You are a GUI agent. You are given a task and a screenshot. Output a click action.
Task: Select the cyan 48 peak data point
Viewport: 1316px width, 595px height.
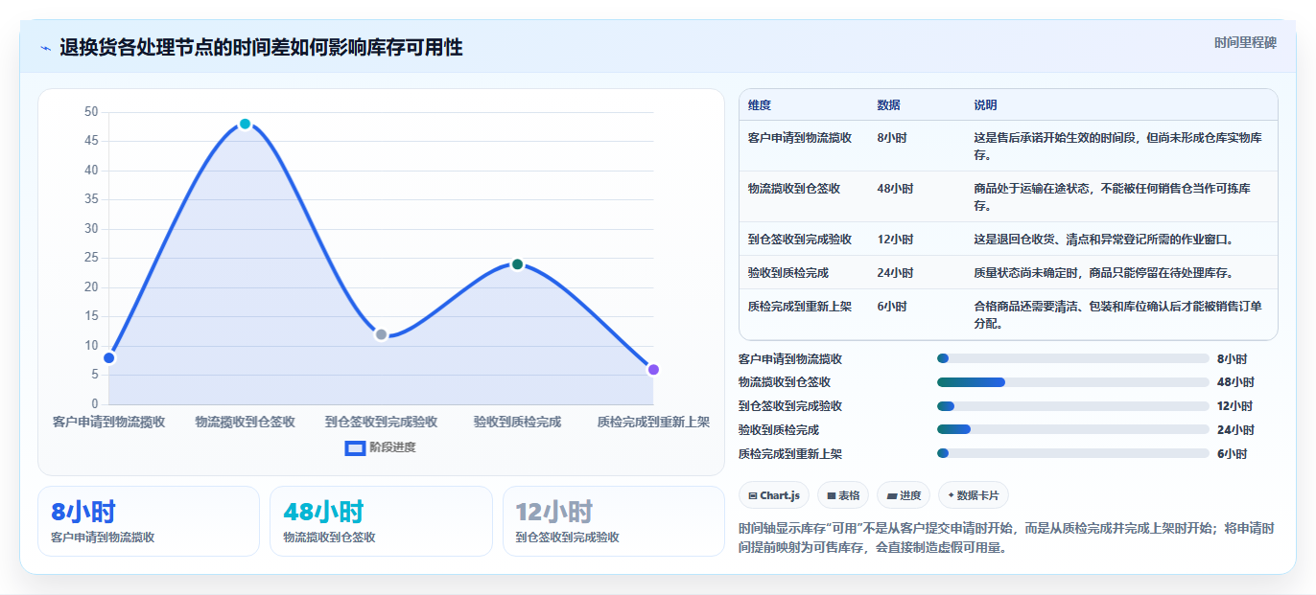(x=245, y=124)
